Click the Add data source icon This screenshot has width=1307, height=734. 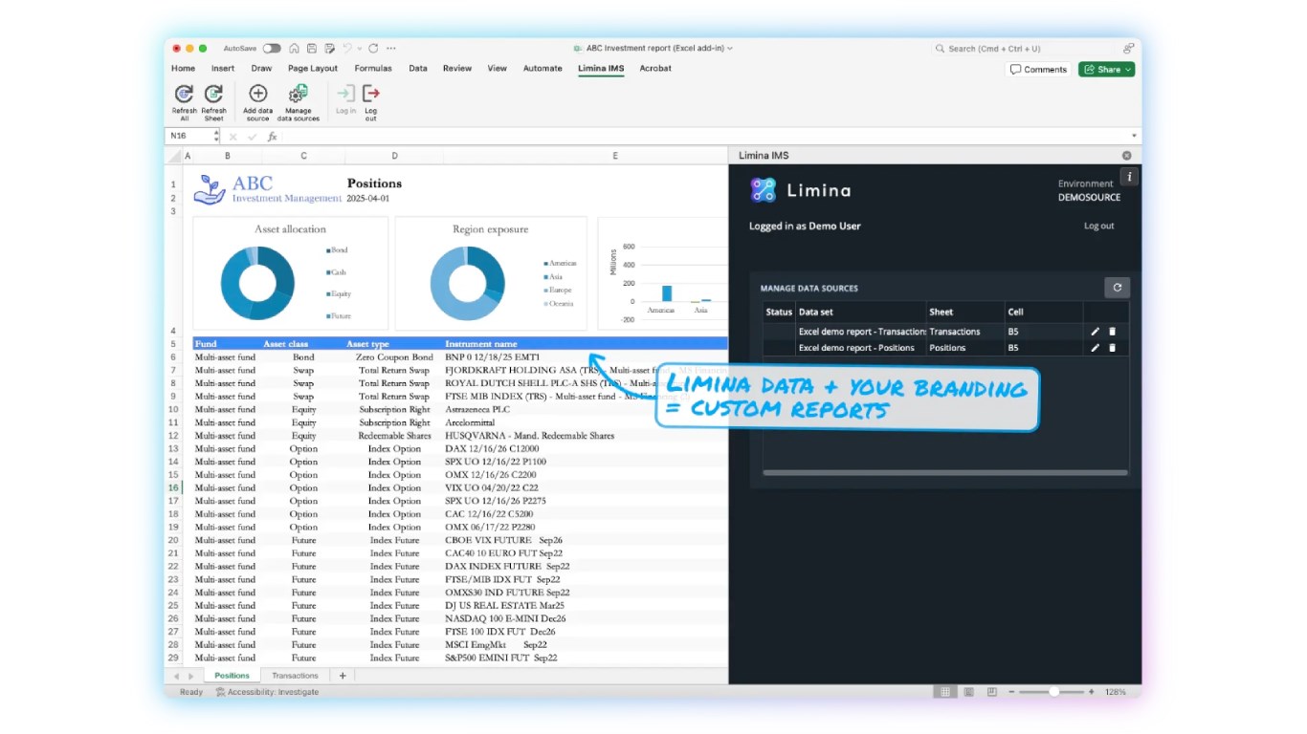pos(258,93)
